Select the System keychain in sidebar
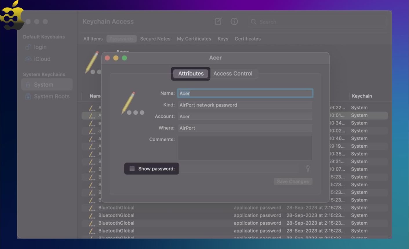Screen dimensions: 409x249 47,85
